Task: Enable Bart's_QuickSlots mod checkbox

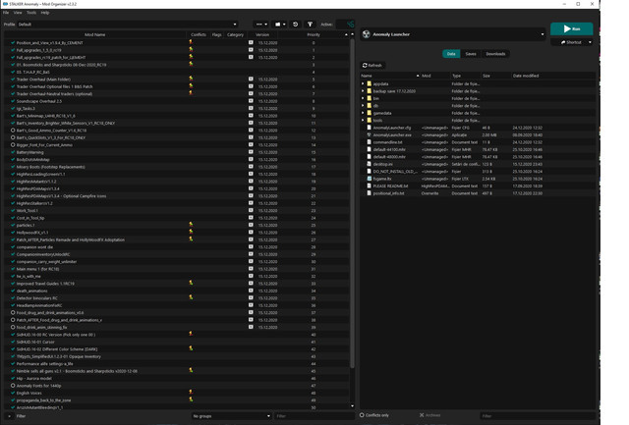Action: pos(13,137)
